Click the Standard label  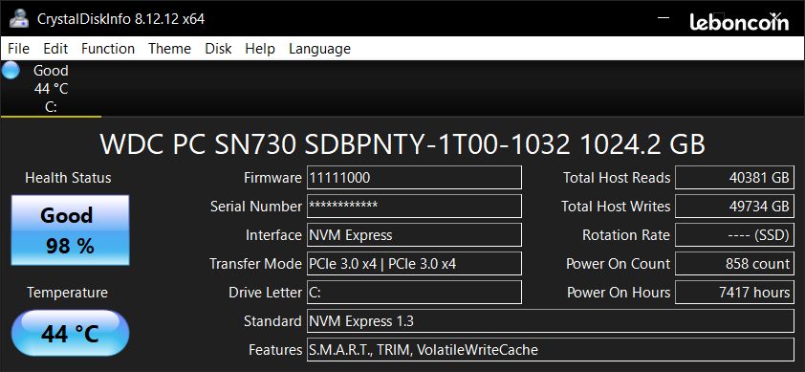coord(272,321)
